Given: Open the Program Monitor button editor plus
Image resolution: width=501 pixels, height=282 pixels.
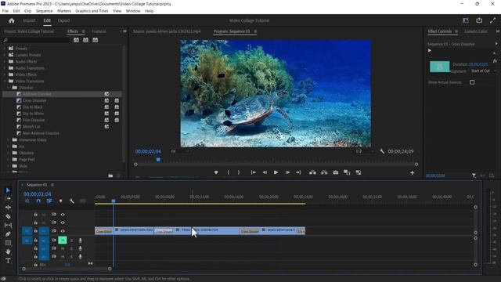Looking at the screenshot, I should click(x=413, y=172).
